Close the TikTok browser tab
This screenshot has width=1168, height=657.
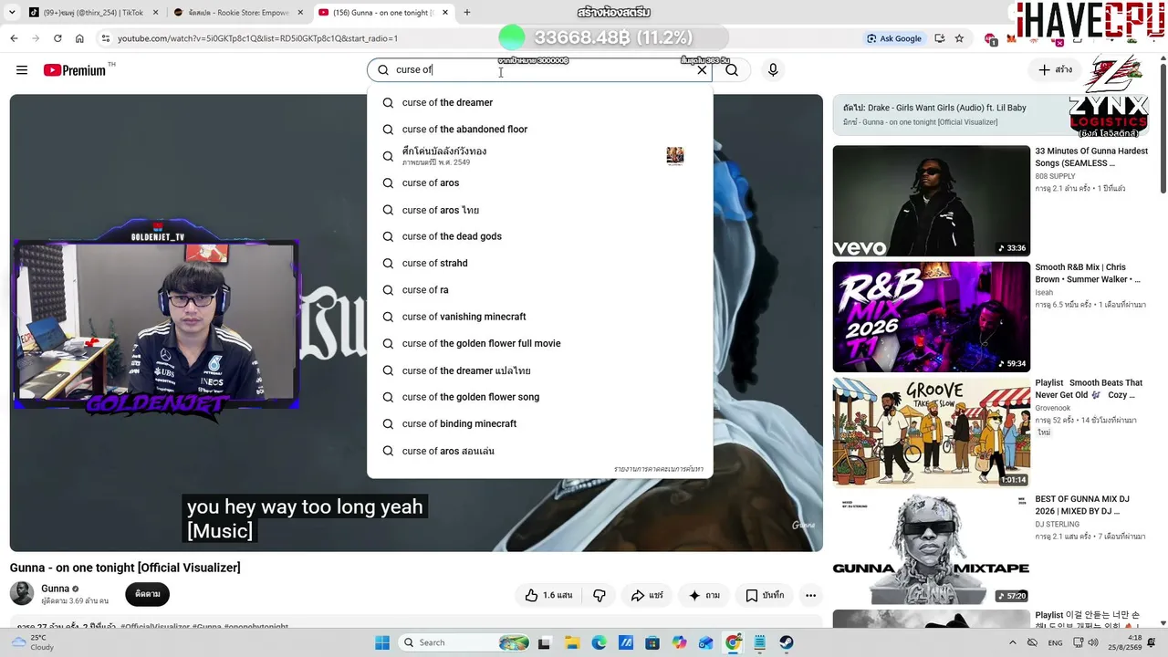153,13
